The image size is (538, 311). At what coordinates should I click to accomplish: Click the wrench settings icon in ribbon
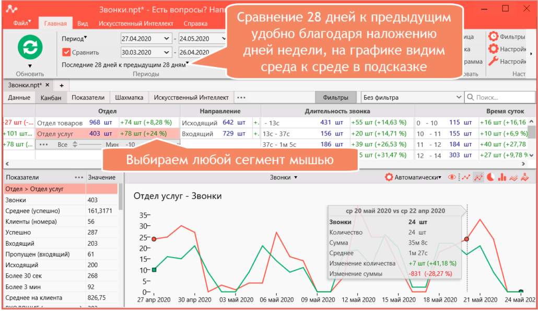493,62
